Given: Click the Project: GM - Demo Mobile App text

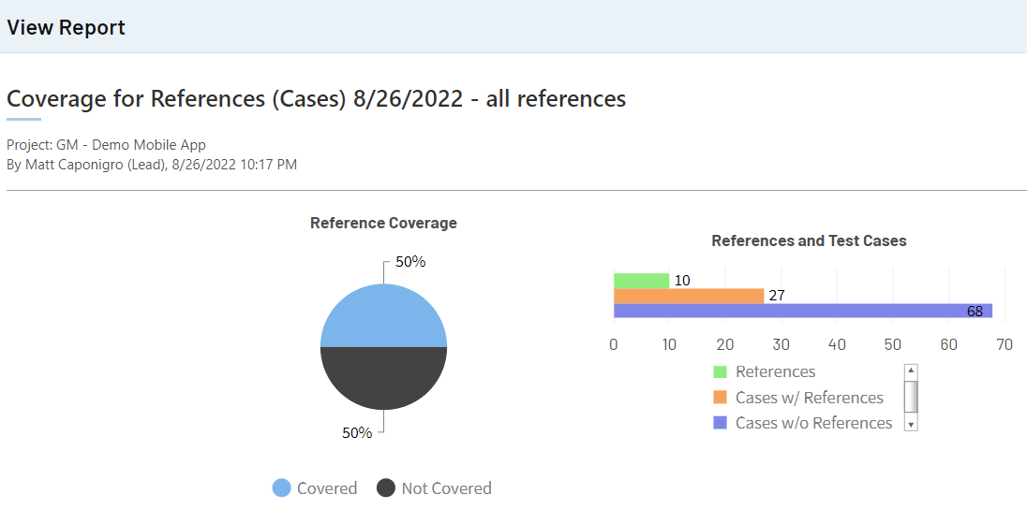Looking at the screenshot, I should tap(106, 145).
